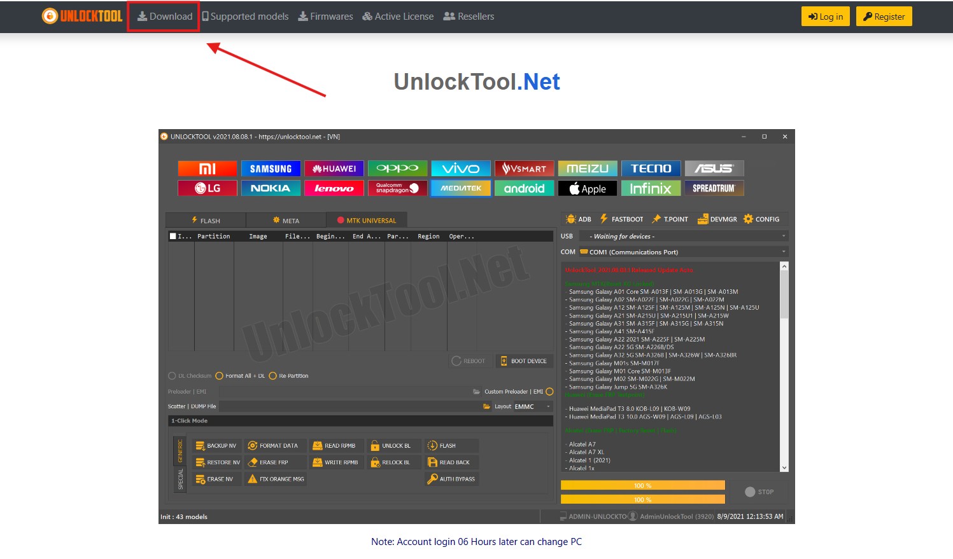Choose the Apple brand tile

tap(588, 188)
